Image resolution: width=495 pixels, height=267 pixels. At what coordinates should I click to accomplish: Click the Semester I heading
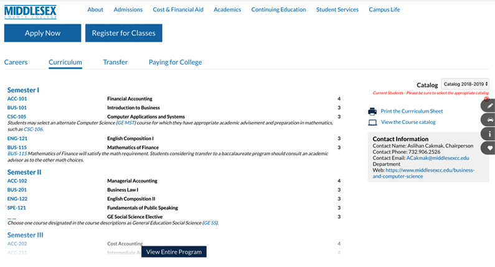point(24,90)
